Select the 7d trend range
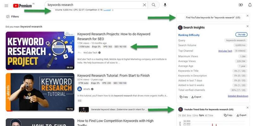Screen dimensions: 253x126 pos(180,115)
